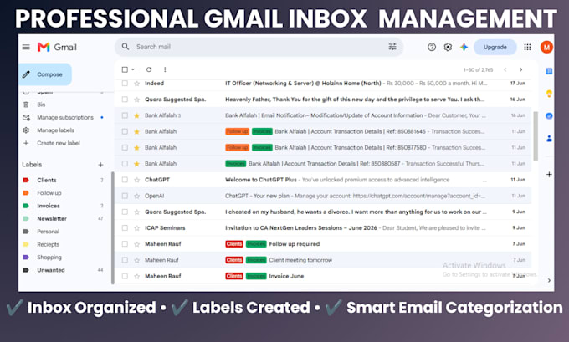Toggle the select-all checkbox in toolbar

point(125,69)
